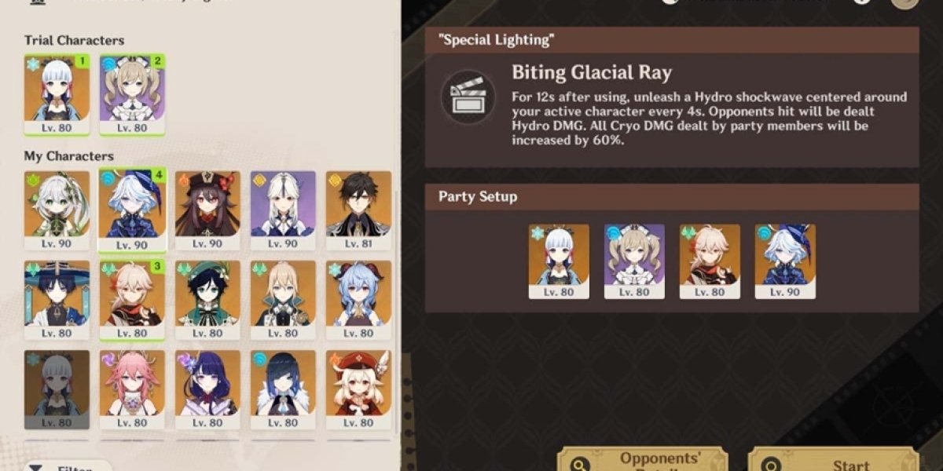Select trial character Ayaka numbered 1
The height and width of the screenshot is (471, 943).
click(x=57, y=95)
